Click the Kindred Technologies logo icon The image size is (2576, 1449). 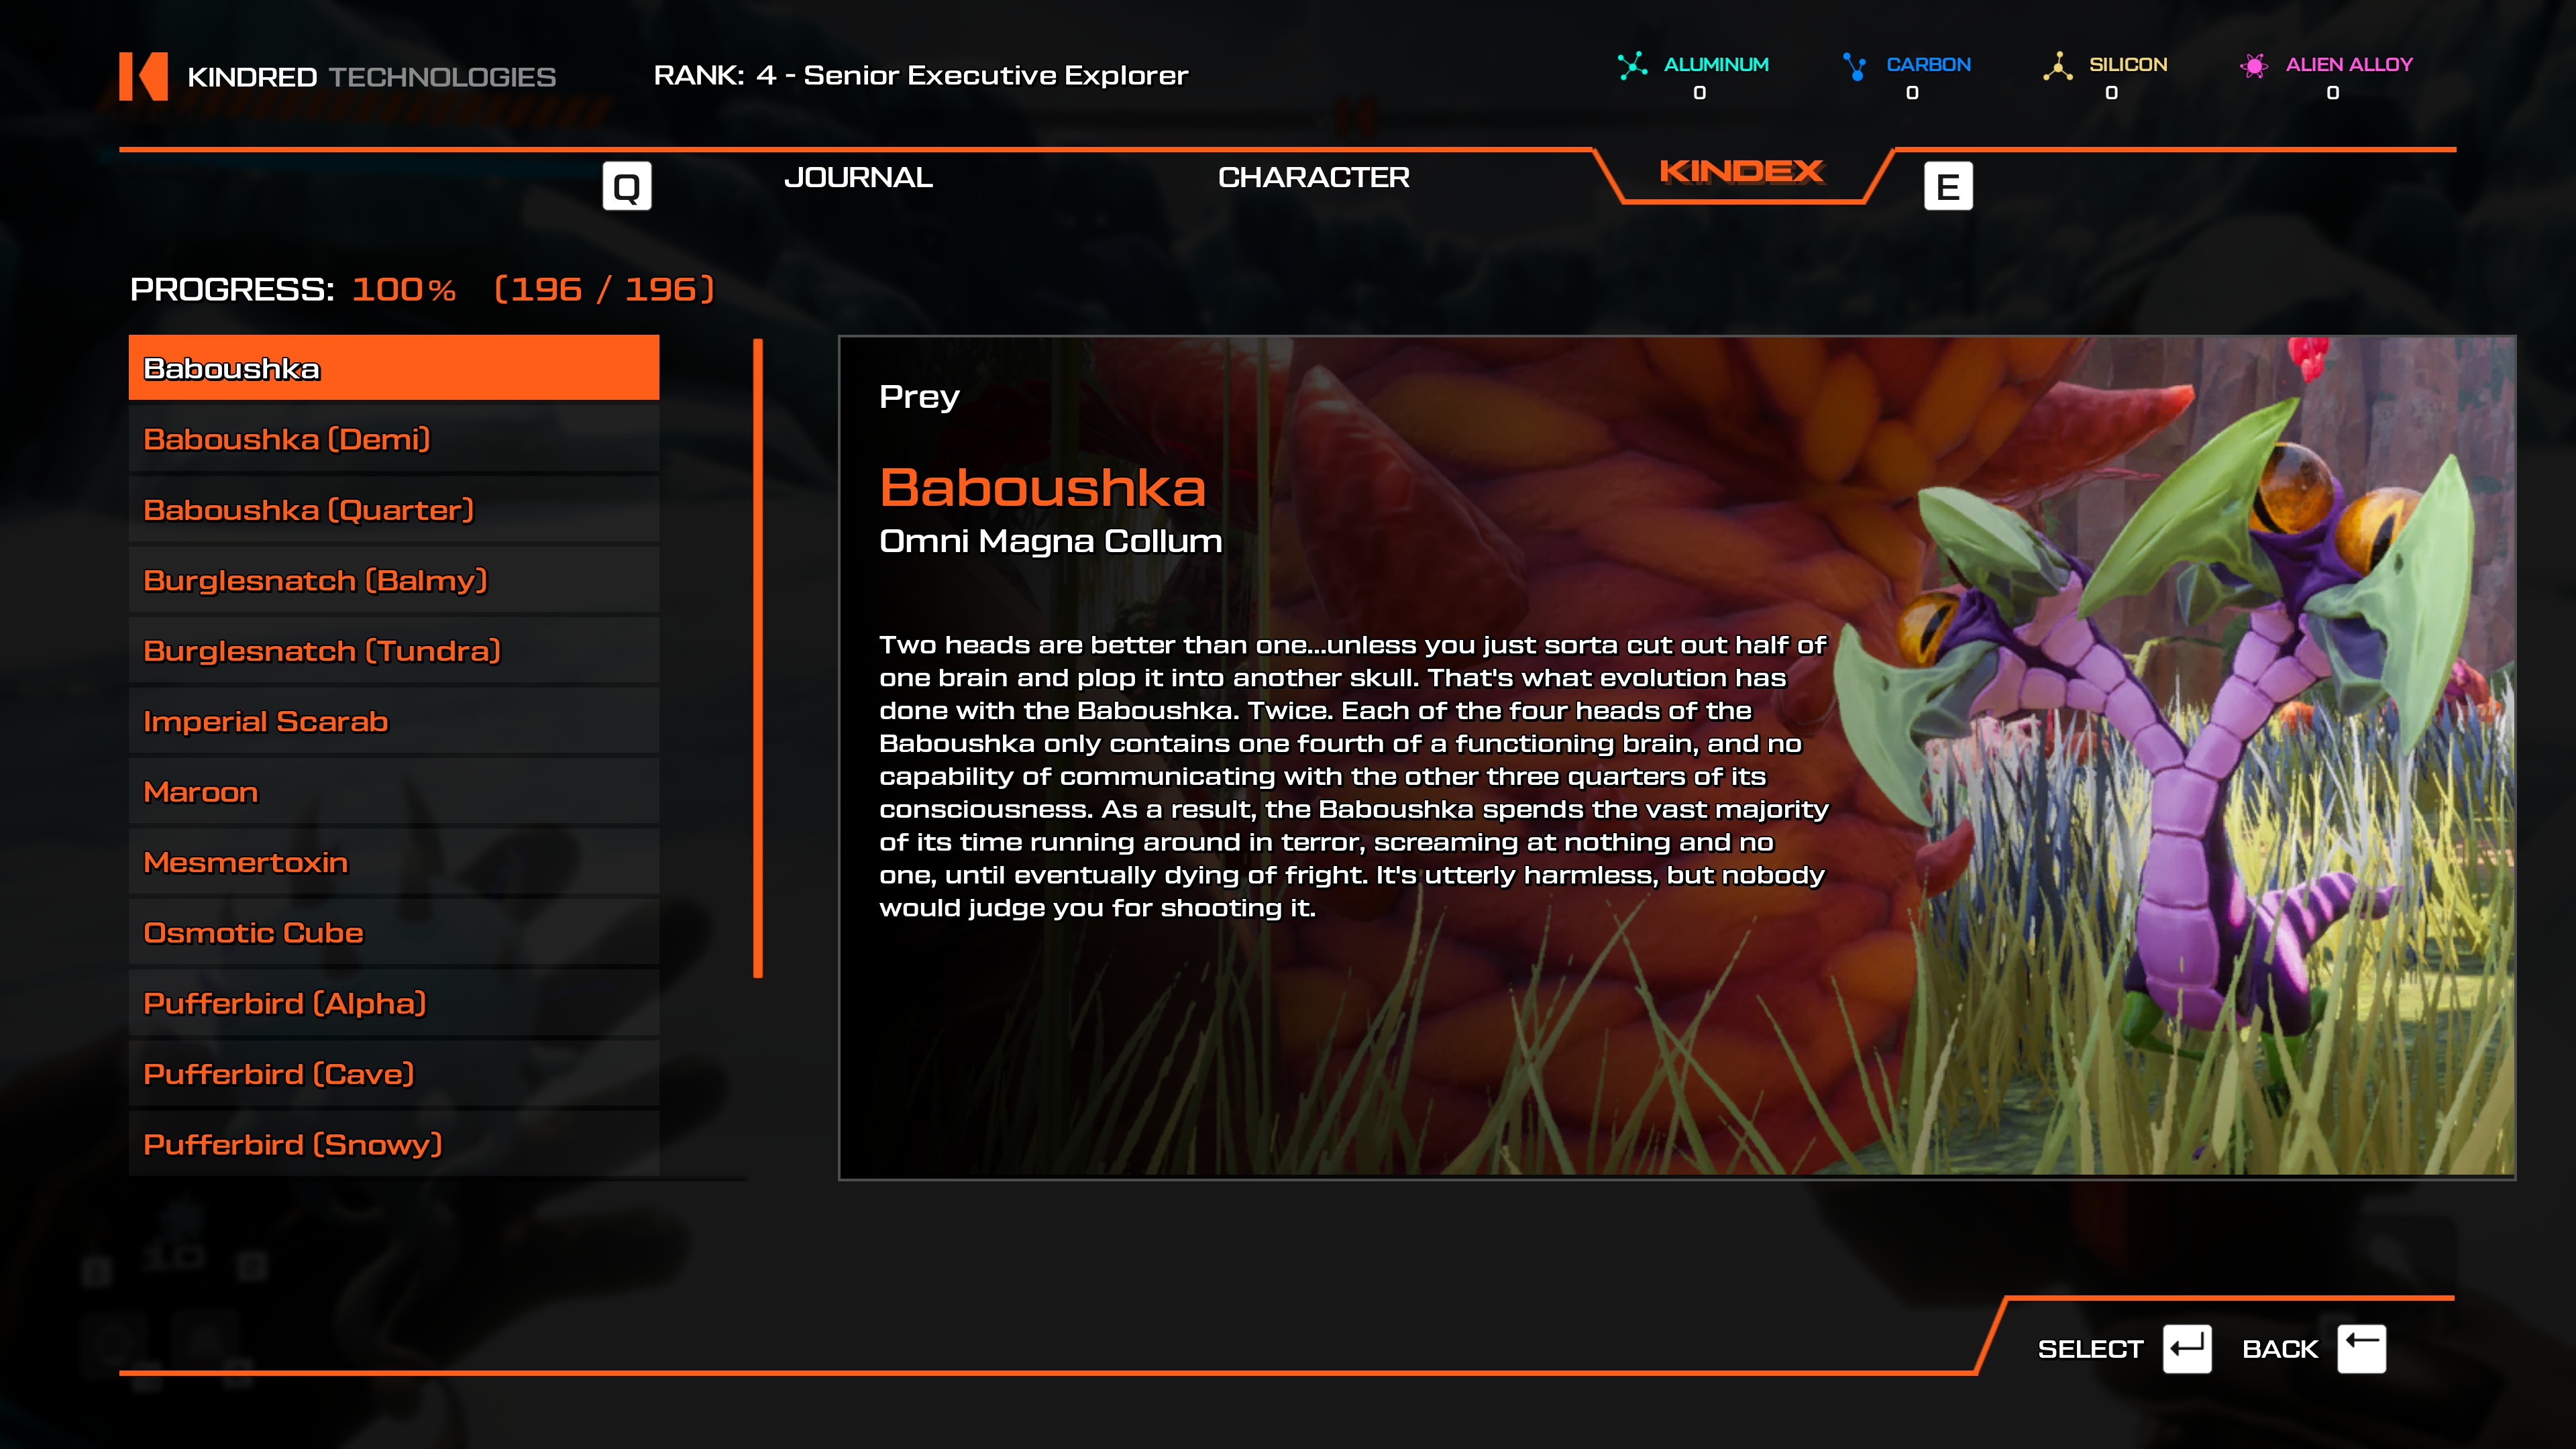click(x=143, y=76)
